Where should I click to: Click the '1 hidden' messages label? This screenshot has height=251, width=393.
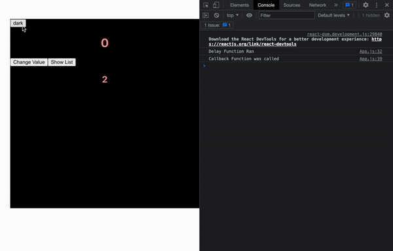(x=371, y=15)
